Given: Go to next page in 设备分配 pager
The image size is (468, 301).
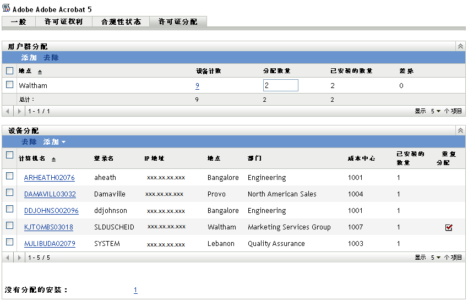Looking at the screenshot, I should coord(19,258).
